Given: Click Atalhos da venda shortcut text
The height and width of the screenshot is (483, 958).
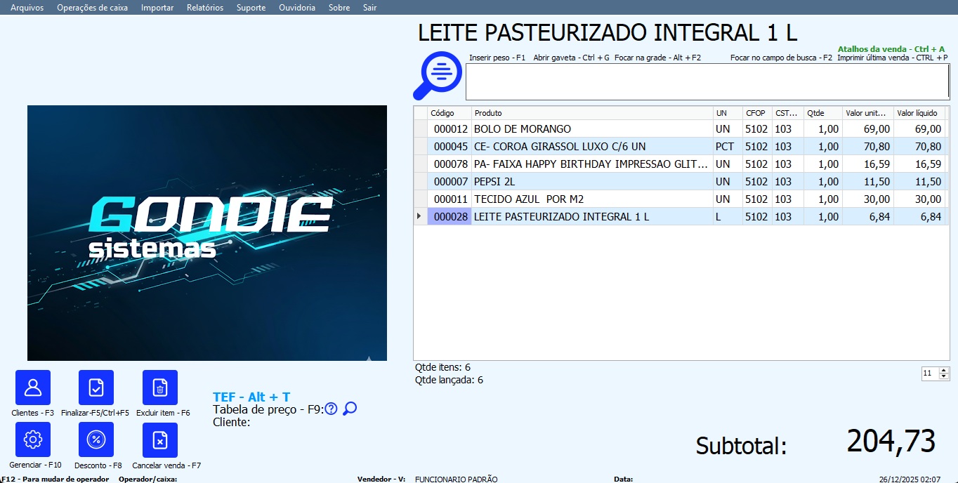Looking at the screenshot, I should point(891,49).
